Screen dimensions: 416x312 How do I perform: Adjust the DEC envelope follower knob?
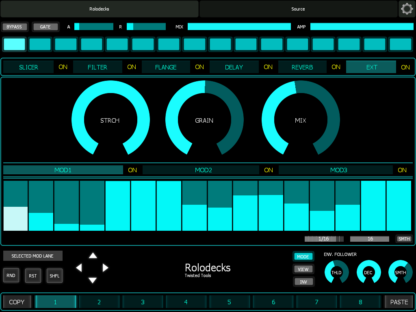pyautogui.click(x=368, y=272)
